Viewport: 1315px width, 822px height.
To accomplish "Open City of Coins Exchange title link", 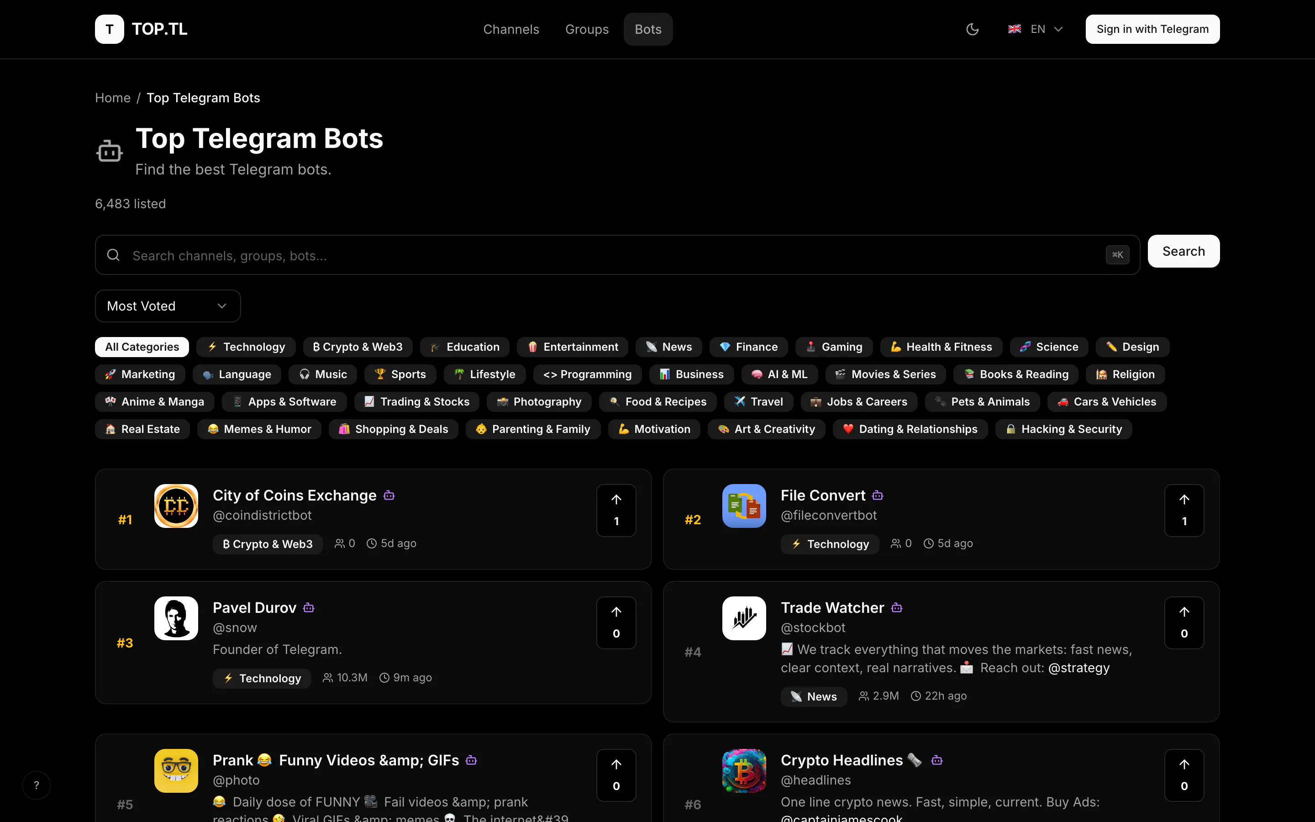I will pos(295,495).
